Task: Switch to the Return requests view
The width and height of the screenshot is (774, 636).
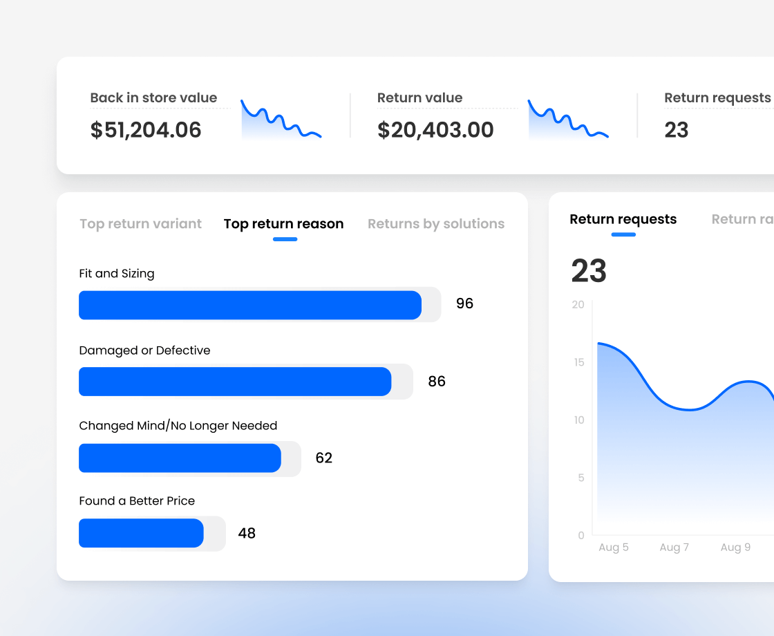Action: (x=623, y=219)
